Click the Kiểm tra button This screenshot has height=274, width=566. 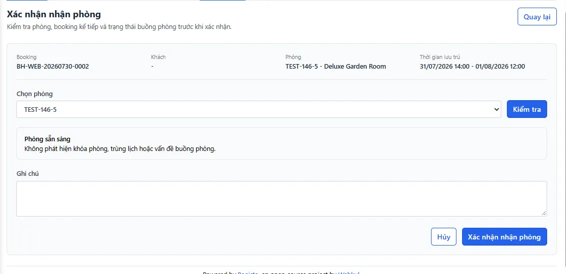pyautogui.click(x=527, y=109)
